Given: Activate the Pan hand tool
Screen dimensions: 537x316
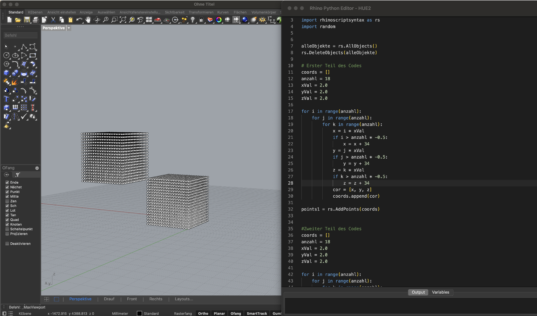Looking at the screenshot, I should [88, 20].
